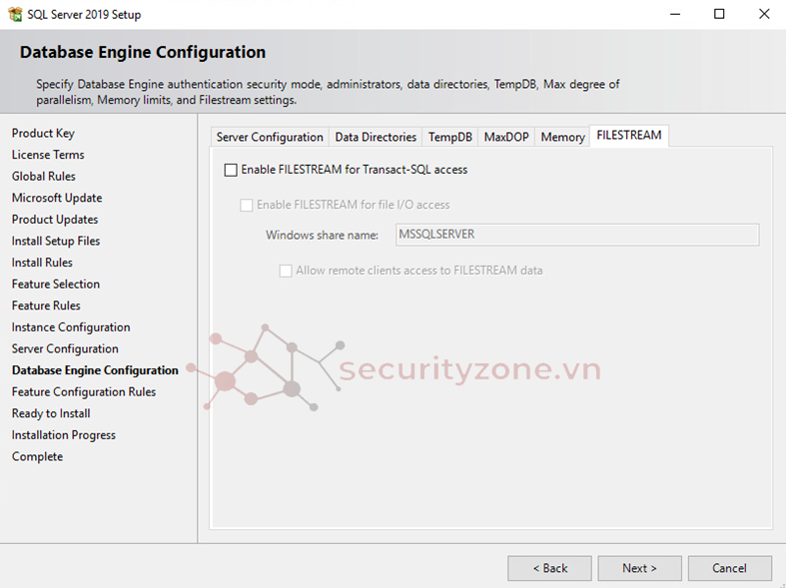Enable FILESTREAM for Transact-SQL access checkbox
This screenshot has width=786, height=588.
(x=231, y=170)
